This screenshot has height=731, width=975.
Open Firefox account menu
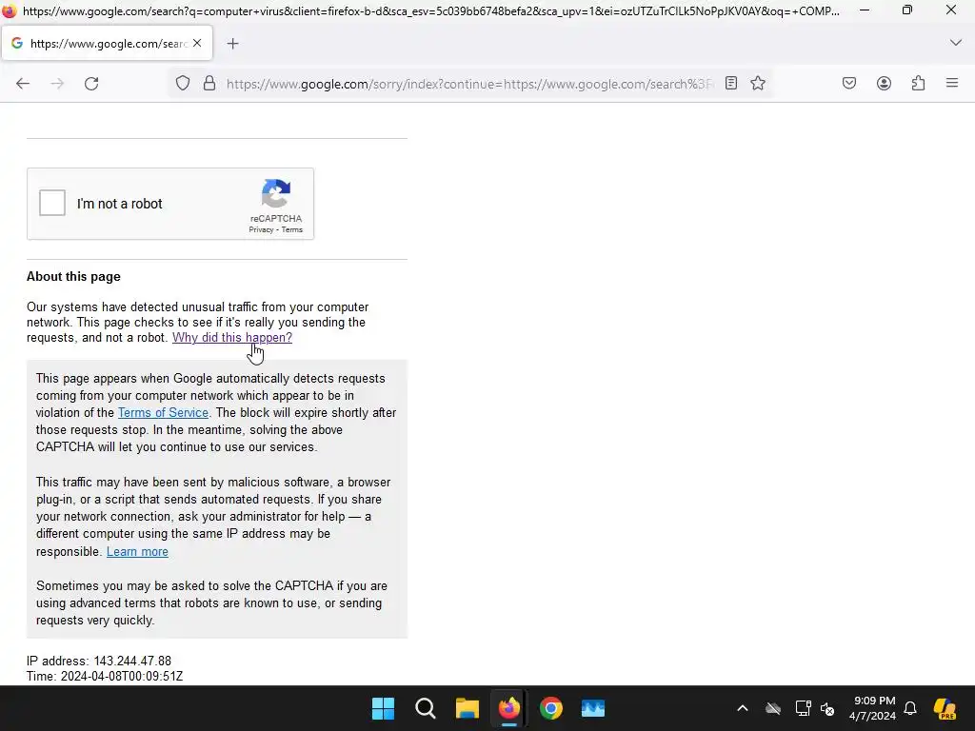[x=884, y=84]
